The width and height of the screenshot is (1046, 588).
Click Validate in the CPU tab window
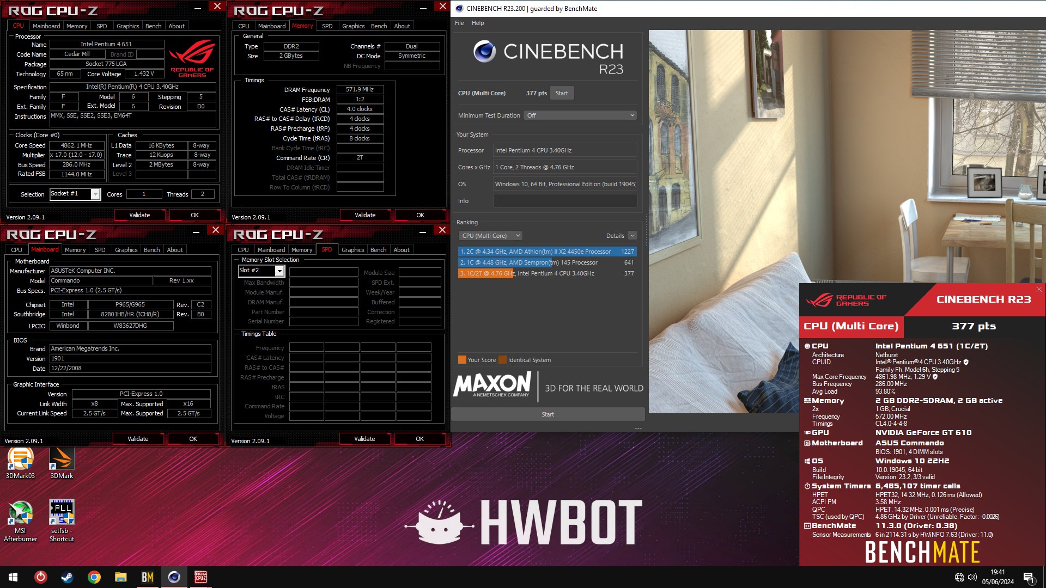(x=139, y=215)
